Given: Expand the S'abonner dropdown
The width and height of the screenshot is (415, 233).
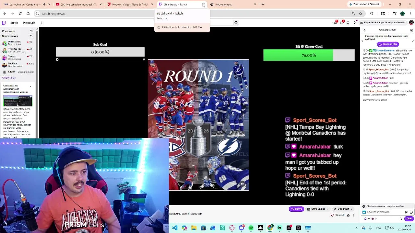Looking at the screenshot, I should 343,209.
